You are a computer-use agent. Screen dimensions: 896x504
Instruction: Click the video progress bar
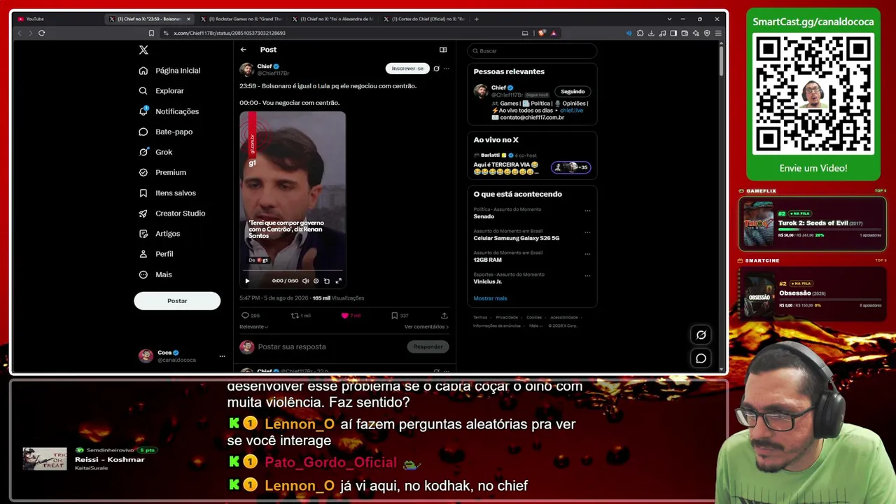coord(293,270)
